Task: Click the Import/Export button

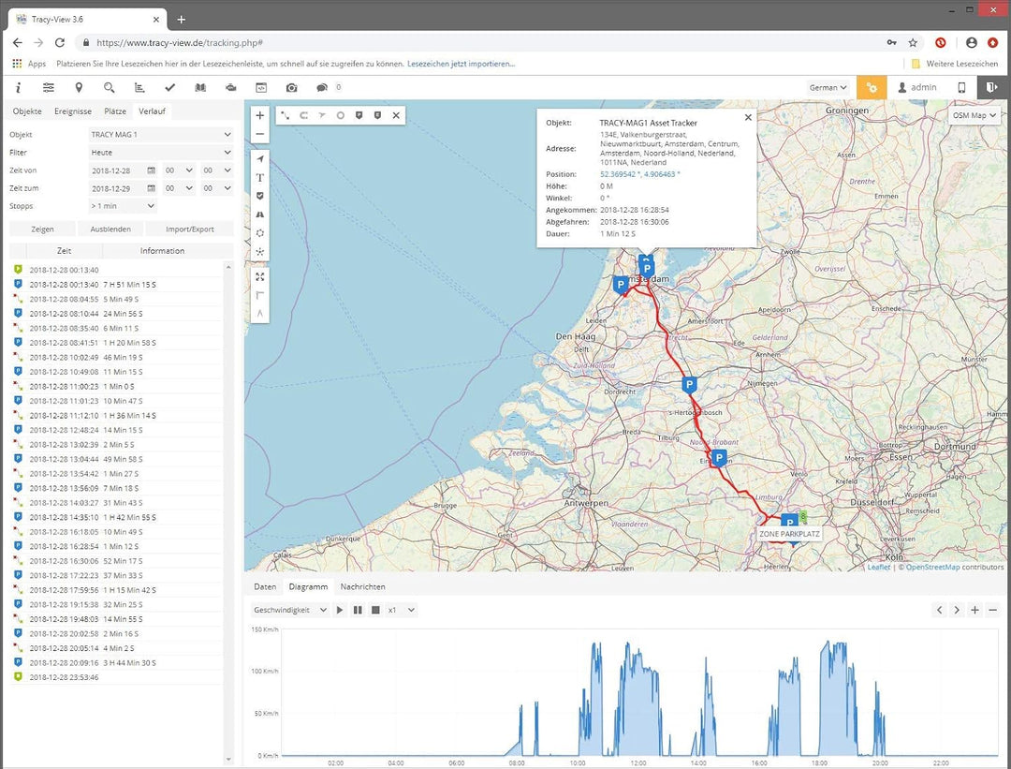Action: (190, 229)
